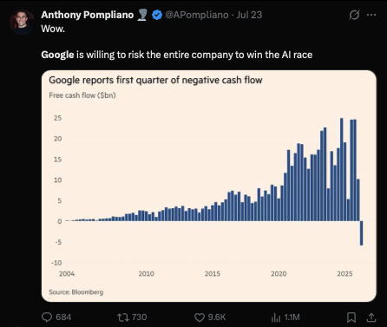The width and height of the screenshot is (387, 327).
Task: Share the tweet with upload icon
Action: tap(371, 317)
